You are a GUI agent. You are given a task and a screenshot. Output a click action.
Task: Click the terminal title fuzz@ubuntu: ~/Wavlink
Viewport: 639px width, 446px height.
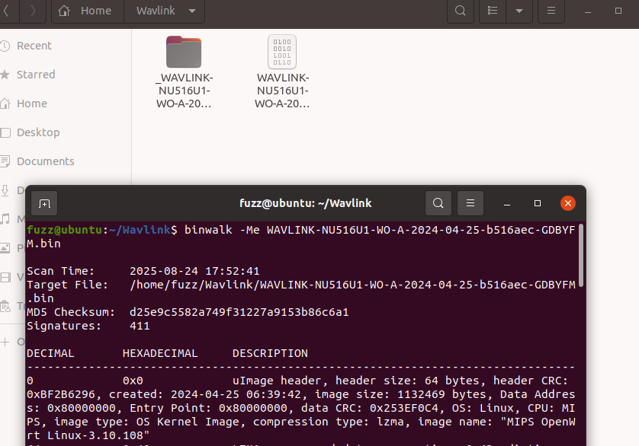(x=306, y=203)
